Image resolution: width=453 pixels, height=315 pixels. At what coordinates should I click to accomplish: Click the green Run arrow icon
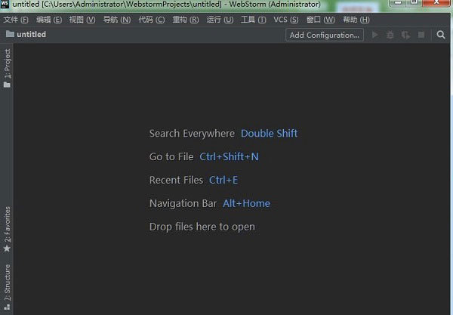pyautogui.click(x=374, y=35)
